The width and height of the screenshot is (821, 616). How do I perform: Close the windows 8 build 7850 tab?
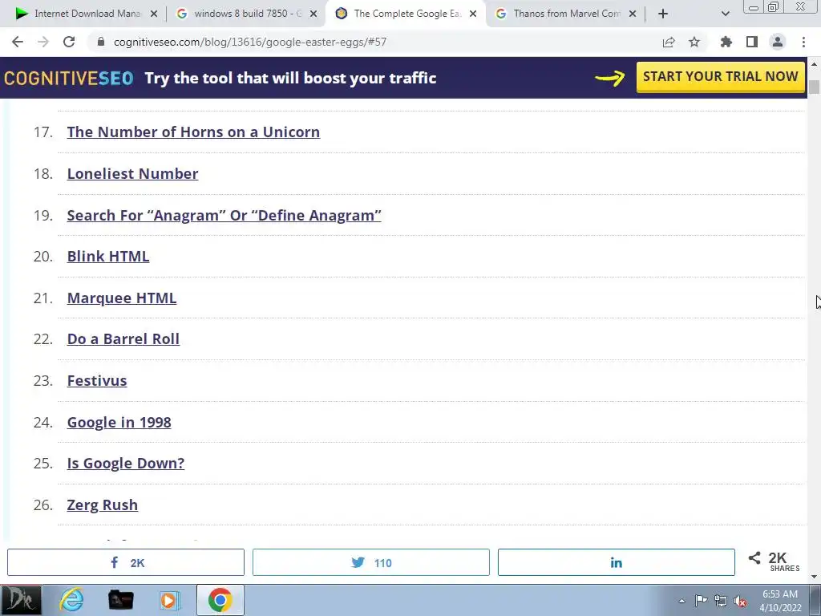(x=313, y=14)
